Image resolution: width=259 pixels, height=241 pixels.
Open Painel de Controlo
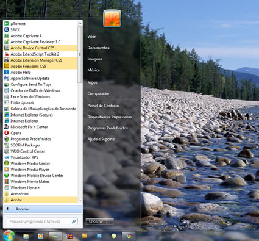[x=103, y=106]
